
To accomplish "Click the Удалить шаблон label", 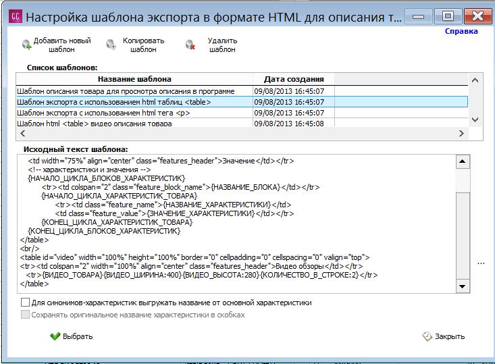I will [222, 45].
